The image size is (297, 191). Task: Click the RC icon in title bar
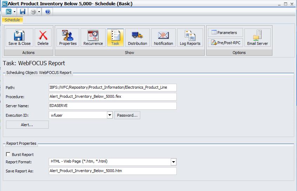click(x=5, y=4)
